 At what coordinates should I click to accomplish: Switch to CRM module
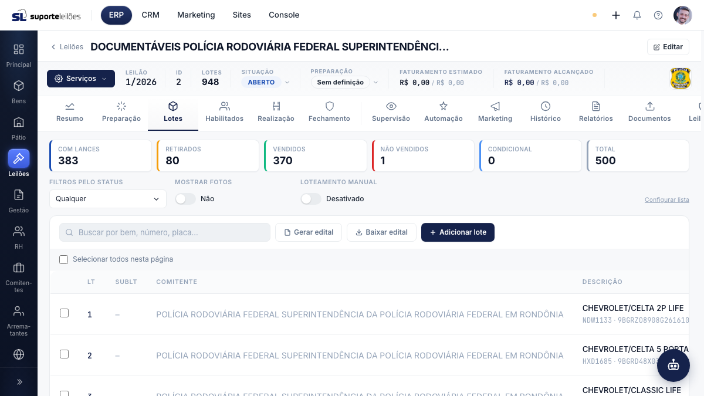point(150,15)
